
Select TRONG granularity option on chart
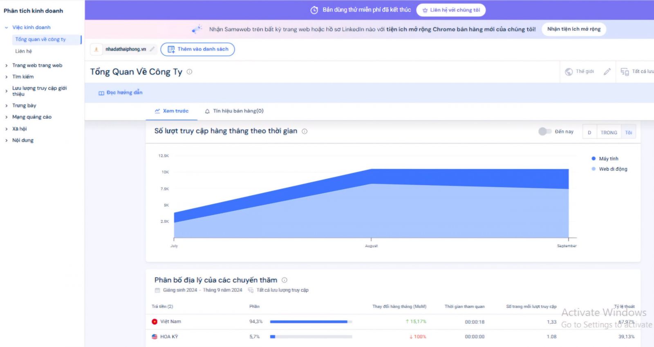coord(609,133)
